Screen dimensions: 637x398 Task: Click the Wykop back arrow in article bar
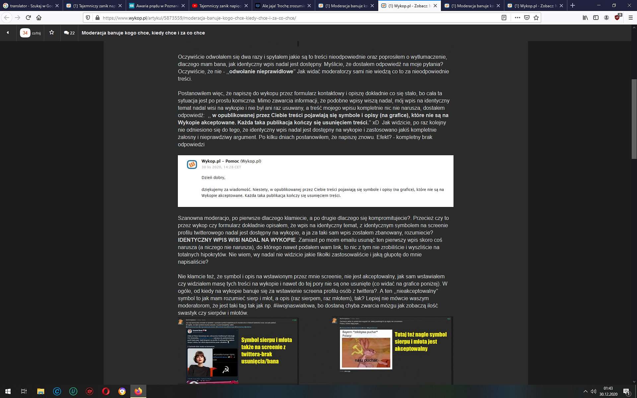(x=8, y=33)
